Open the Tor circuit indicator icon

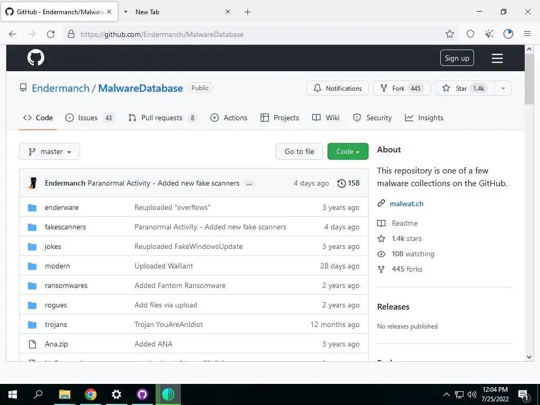[x=508, y=34]
